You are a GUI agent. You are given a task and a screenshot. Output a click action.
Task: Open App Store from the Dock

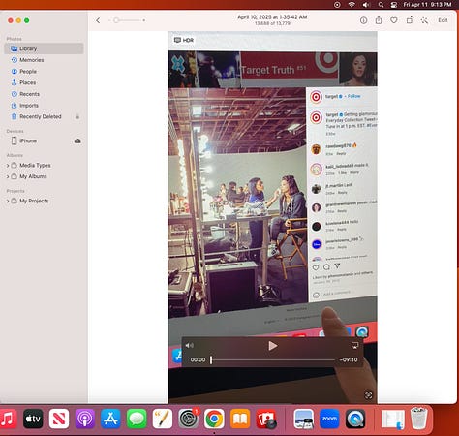[x=110, y=419]
